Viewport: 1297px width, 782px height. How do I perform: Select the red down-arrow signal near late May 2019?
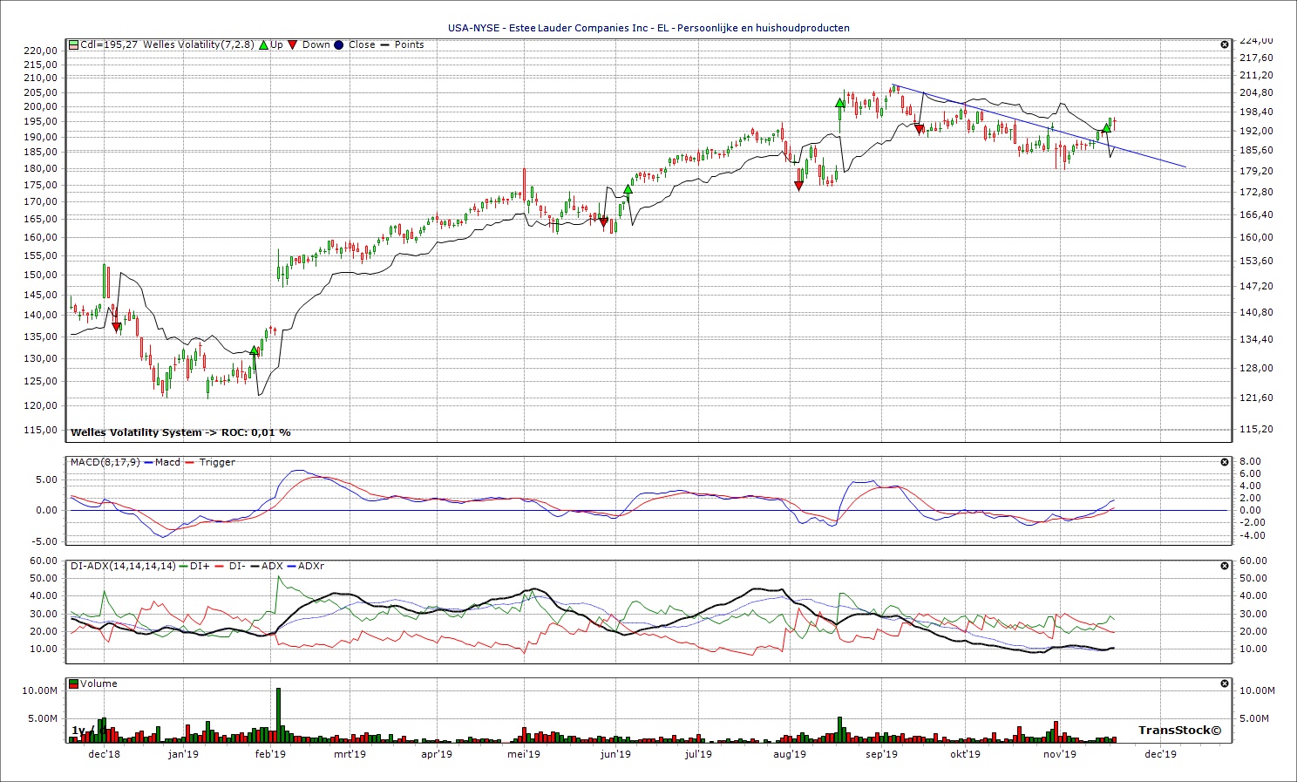603,222
